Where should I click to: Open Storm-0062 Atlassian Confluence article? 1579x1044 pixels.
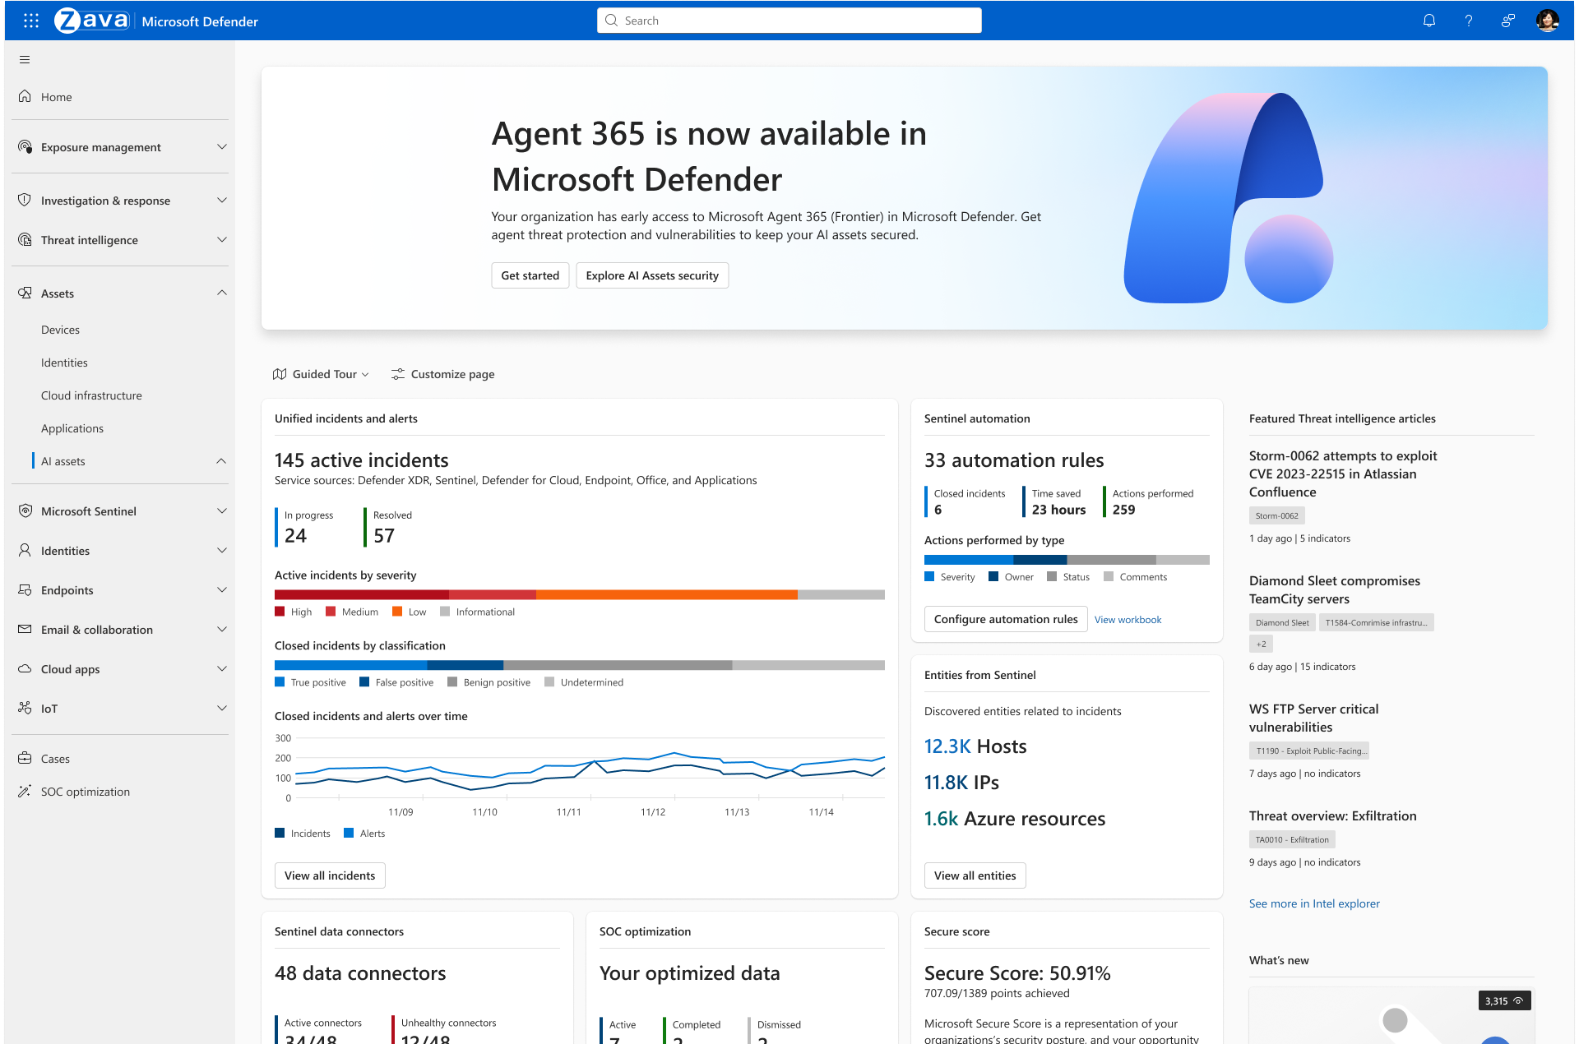point(1343,473)
